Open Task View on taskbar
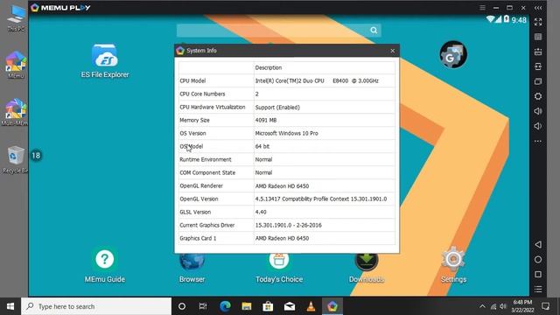The width and height of the screenshot is (560, 315). tap(203, 306)
